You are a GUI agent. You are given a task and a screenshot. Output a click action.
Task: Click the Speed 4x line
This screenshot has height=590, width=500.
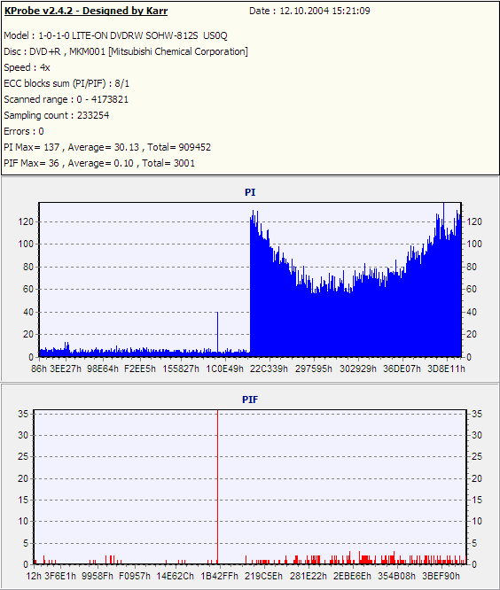[x=27, y=67]
